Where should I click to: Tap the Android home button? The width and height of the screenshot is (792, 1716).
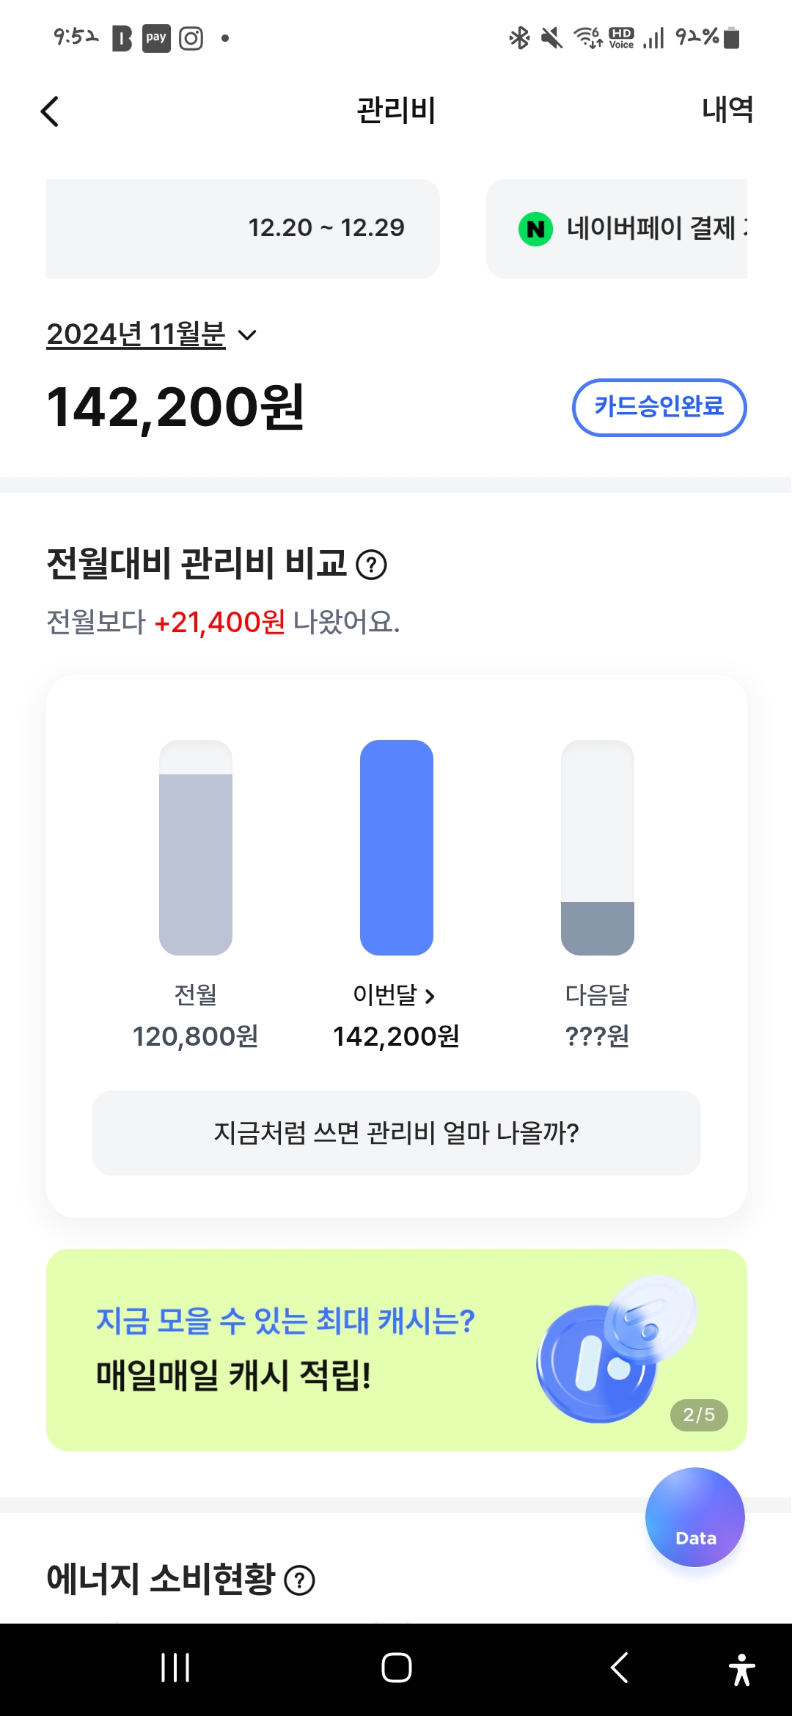(x=396, y=1668)
